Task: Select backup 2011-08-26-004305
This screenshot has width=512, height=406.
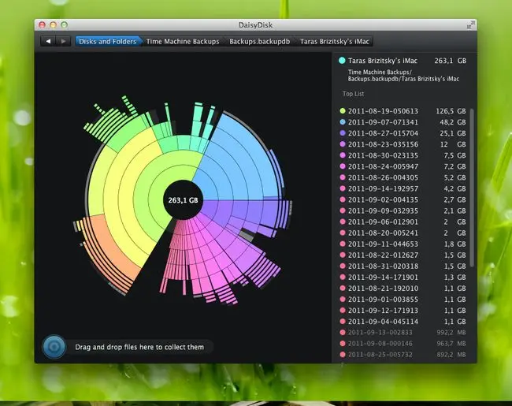Action: pos(403,177)
